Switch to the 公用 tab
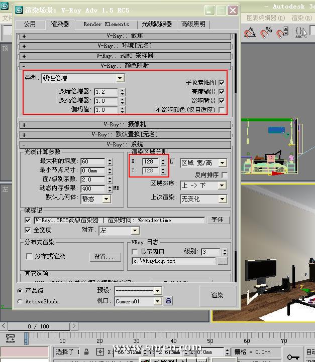Viewport: 315px width, 362px height. (30, 24)
